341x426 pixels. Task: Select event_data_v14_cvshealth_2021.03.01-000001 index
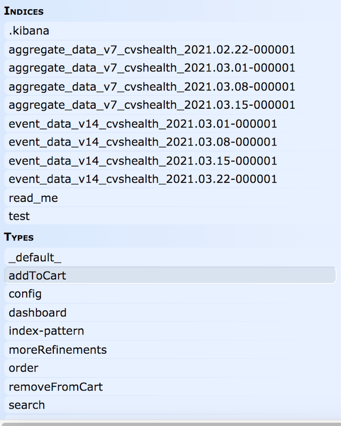pos(170,124)
